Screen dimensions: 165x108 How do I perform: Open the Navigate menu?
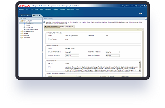click(x=21, y=9)
